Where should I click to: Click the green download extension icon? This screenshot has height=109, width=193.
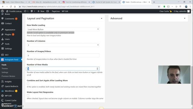pos(164,7)
